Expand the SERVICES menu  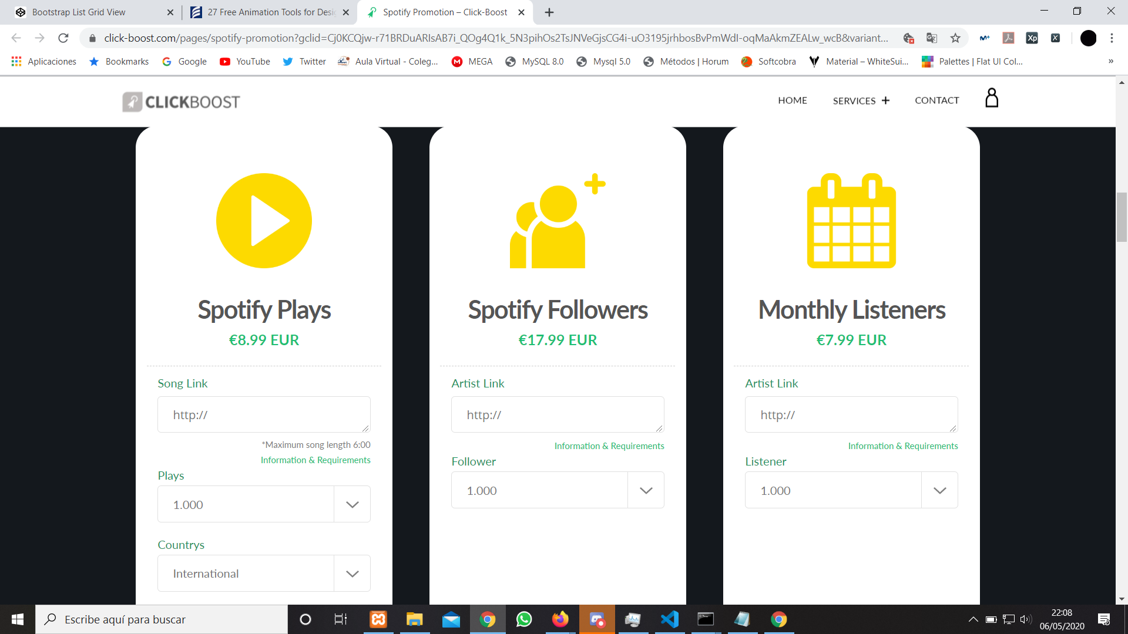click(861, 101)
